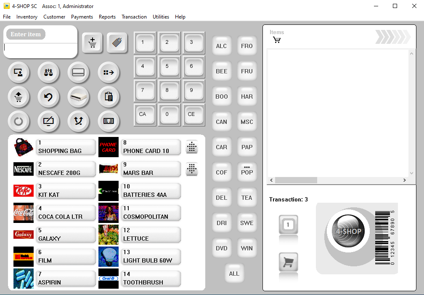This screenshot has height=295, width=424.
Task: Click the CE keypad button
Action: [x=193, y=115]
